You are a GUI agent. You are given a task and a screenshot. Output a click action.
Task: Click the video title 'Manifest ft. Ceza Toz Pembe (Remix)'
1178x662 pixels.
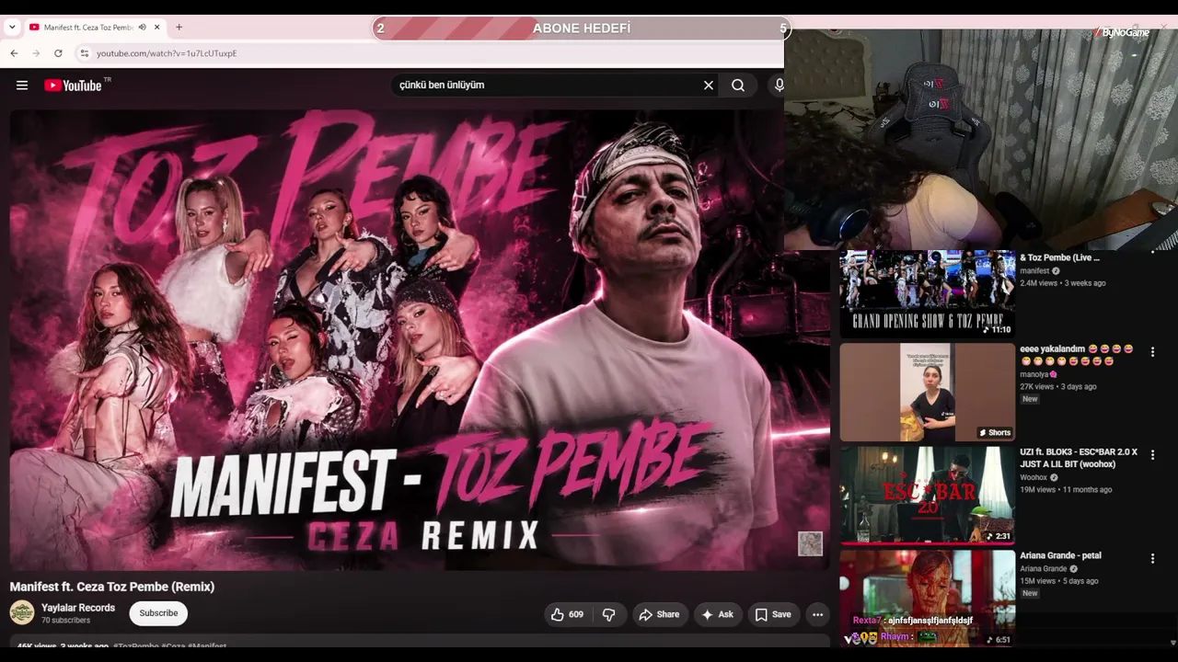coord(112,587)
